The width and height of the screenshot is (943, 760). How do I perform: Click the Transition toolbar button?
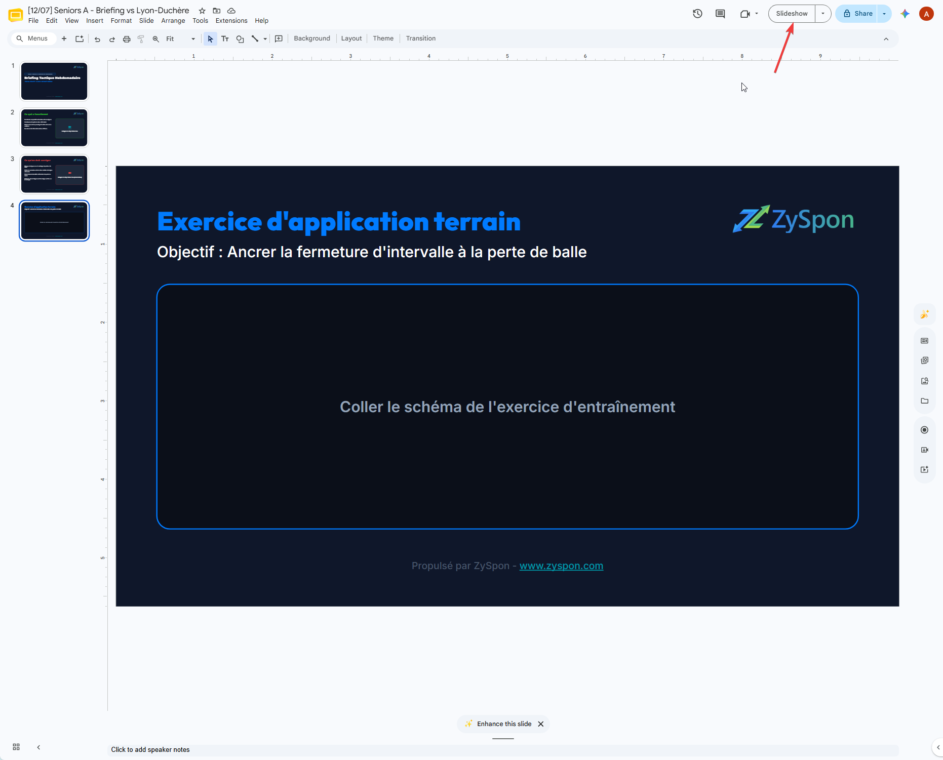point(421,38)
